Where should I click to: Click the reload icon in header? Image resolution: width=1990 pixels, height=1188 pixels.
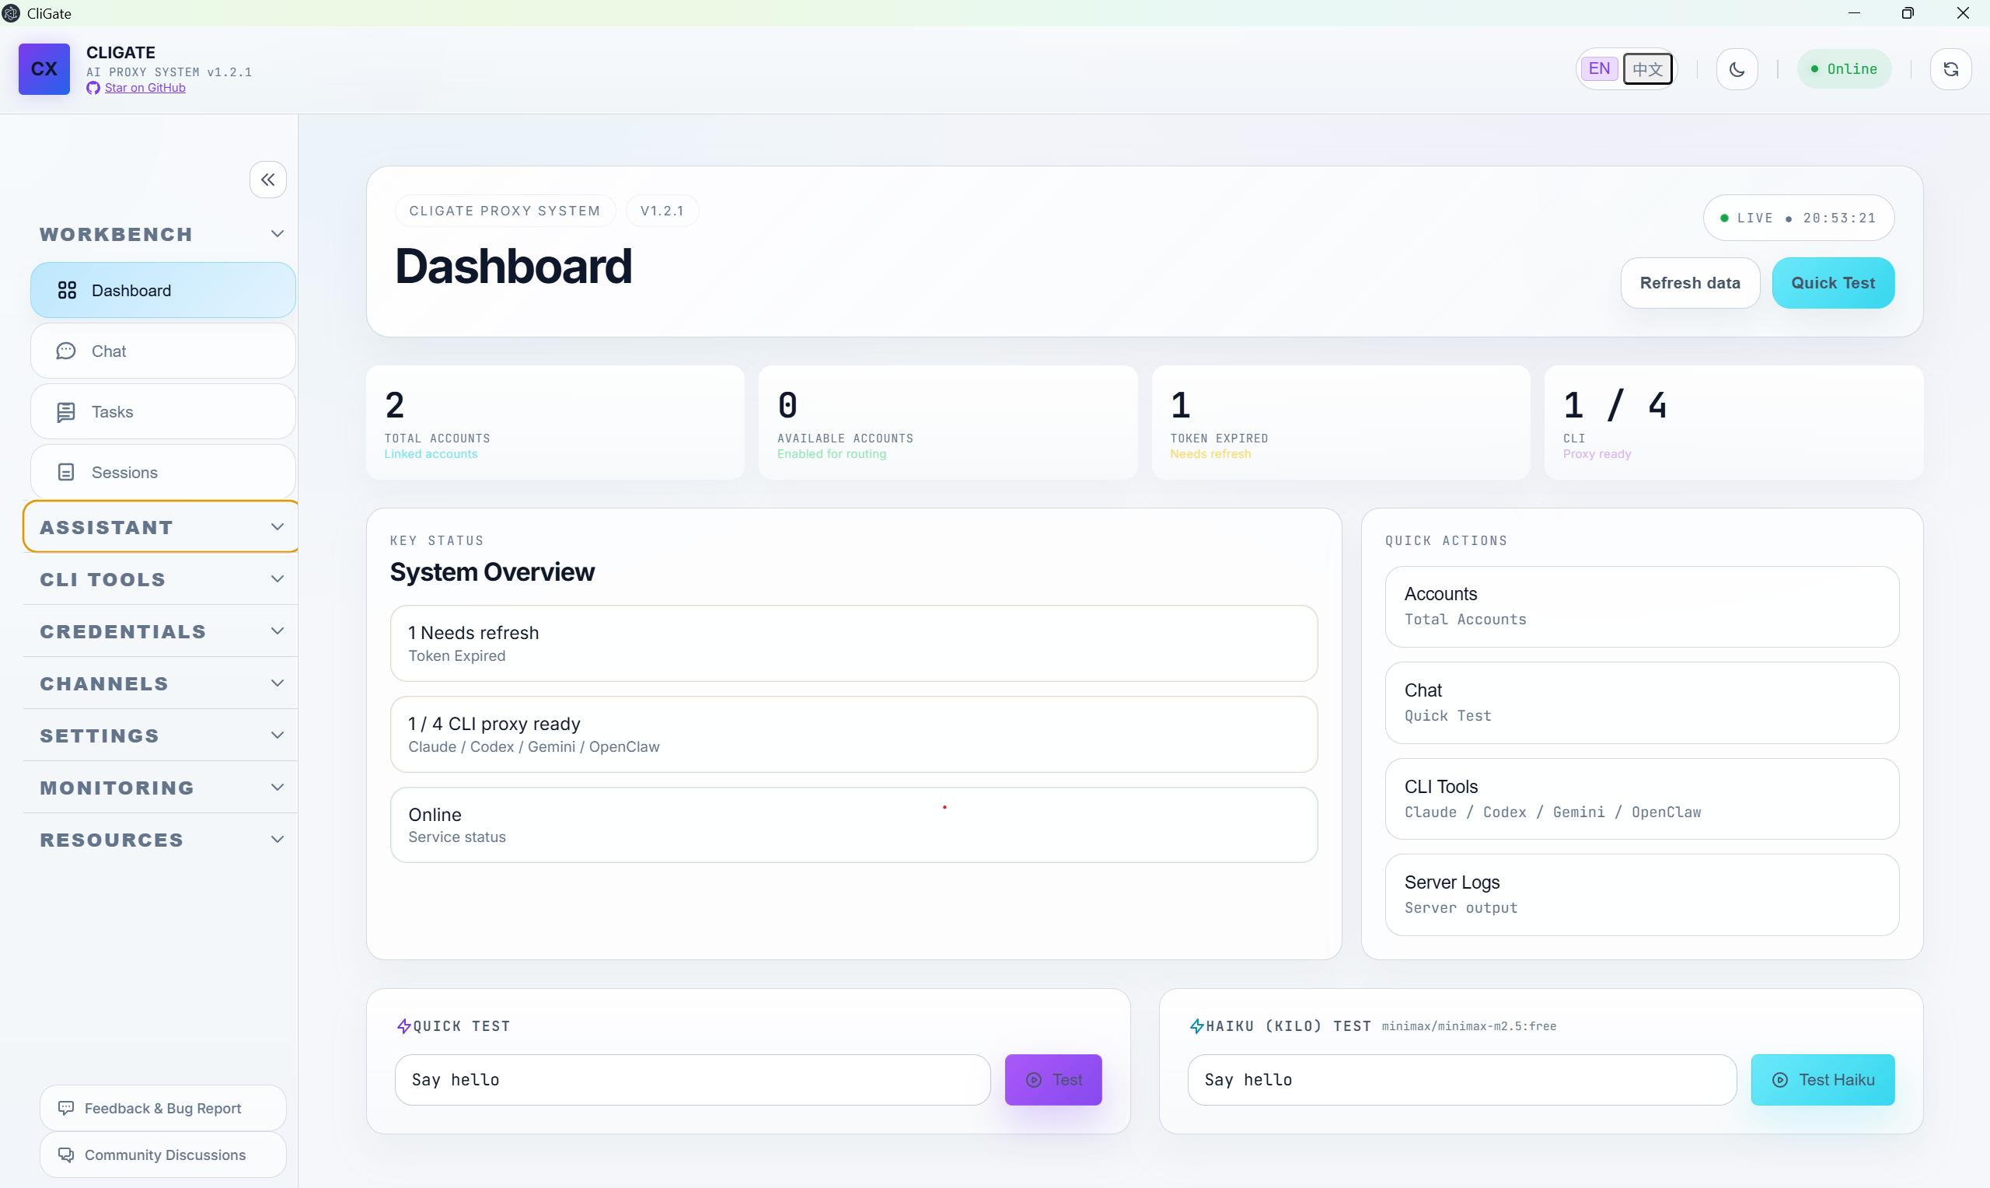(1951, 70)
